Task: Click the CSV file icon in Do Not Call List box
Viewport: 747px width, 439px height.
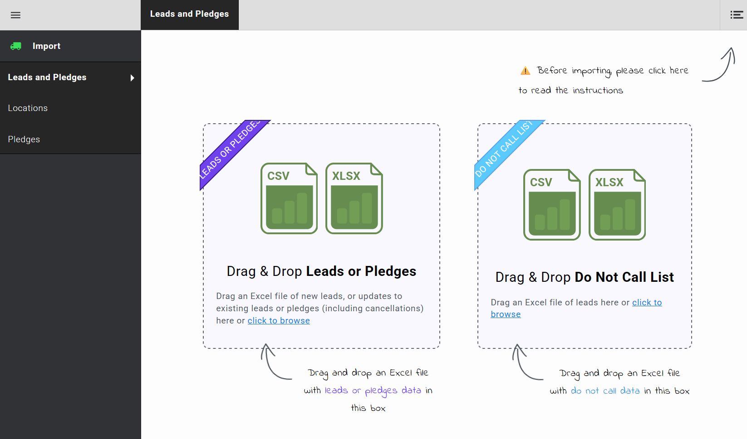Action: pos(552,204)
